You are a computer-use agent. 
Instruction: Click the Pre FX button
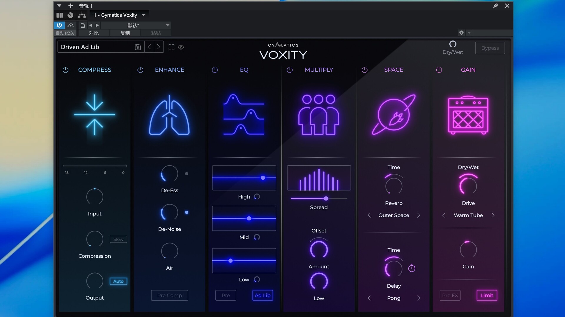click(x=450, y=295)
